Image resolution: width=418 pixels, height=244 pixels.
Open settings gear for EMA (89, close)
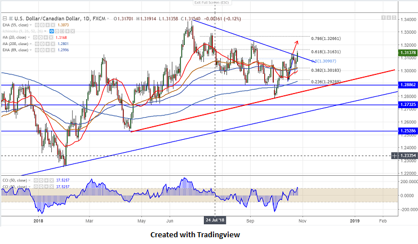[x=42, y=50]
